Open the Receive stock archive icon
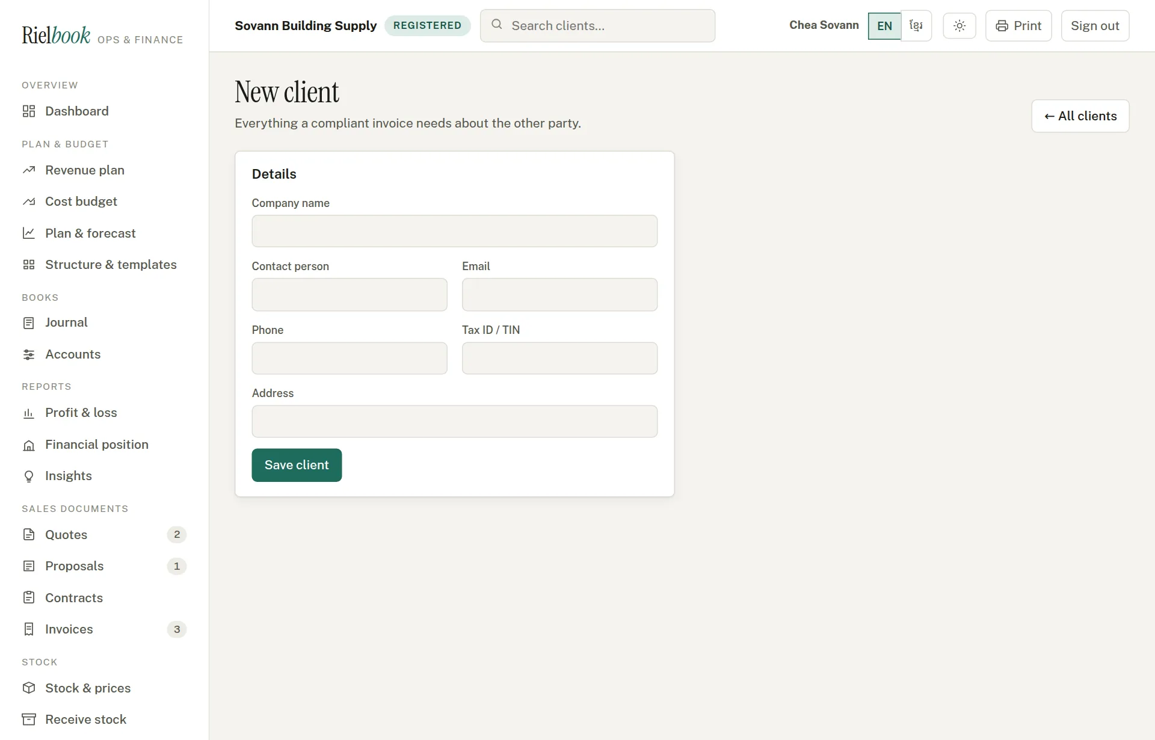 (x=29, y=720)
